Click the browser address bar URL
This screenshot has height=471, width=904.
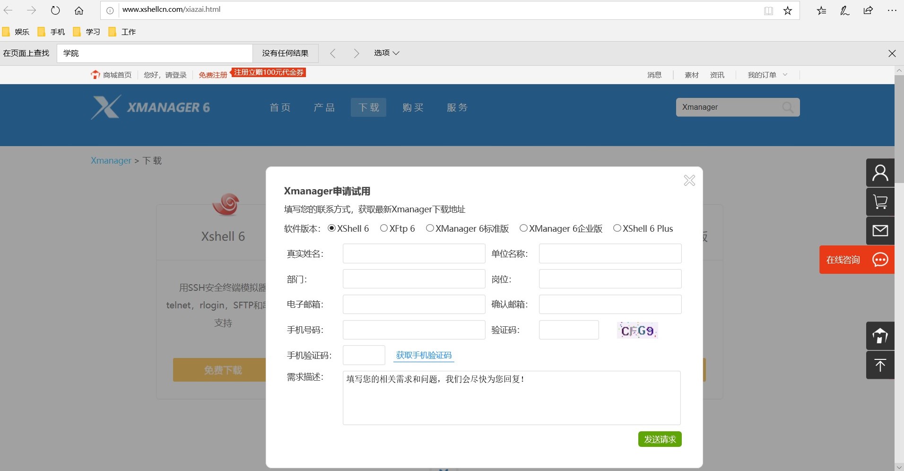click(x=171, y=9)
